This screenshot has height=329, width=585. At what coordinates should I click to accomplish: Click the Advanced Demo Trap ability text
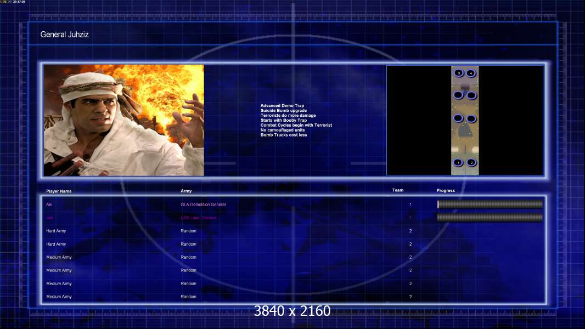point(282,106)
